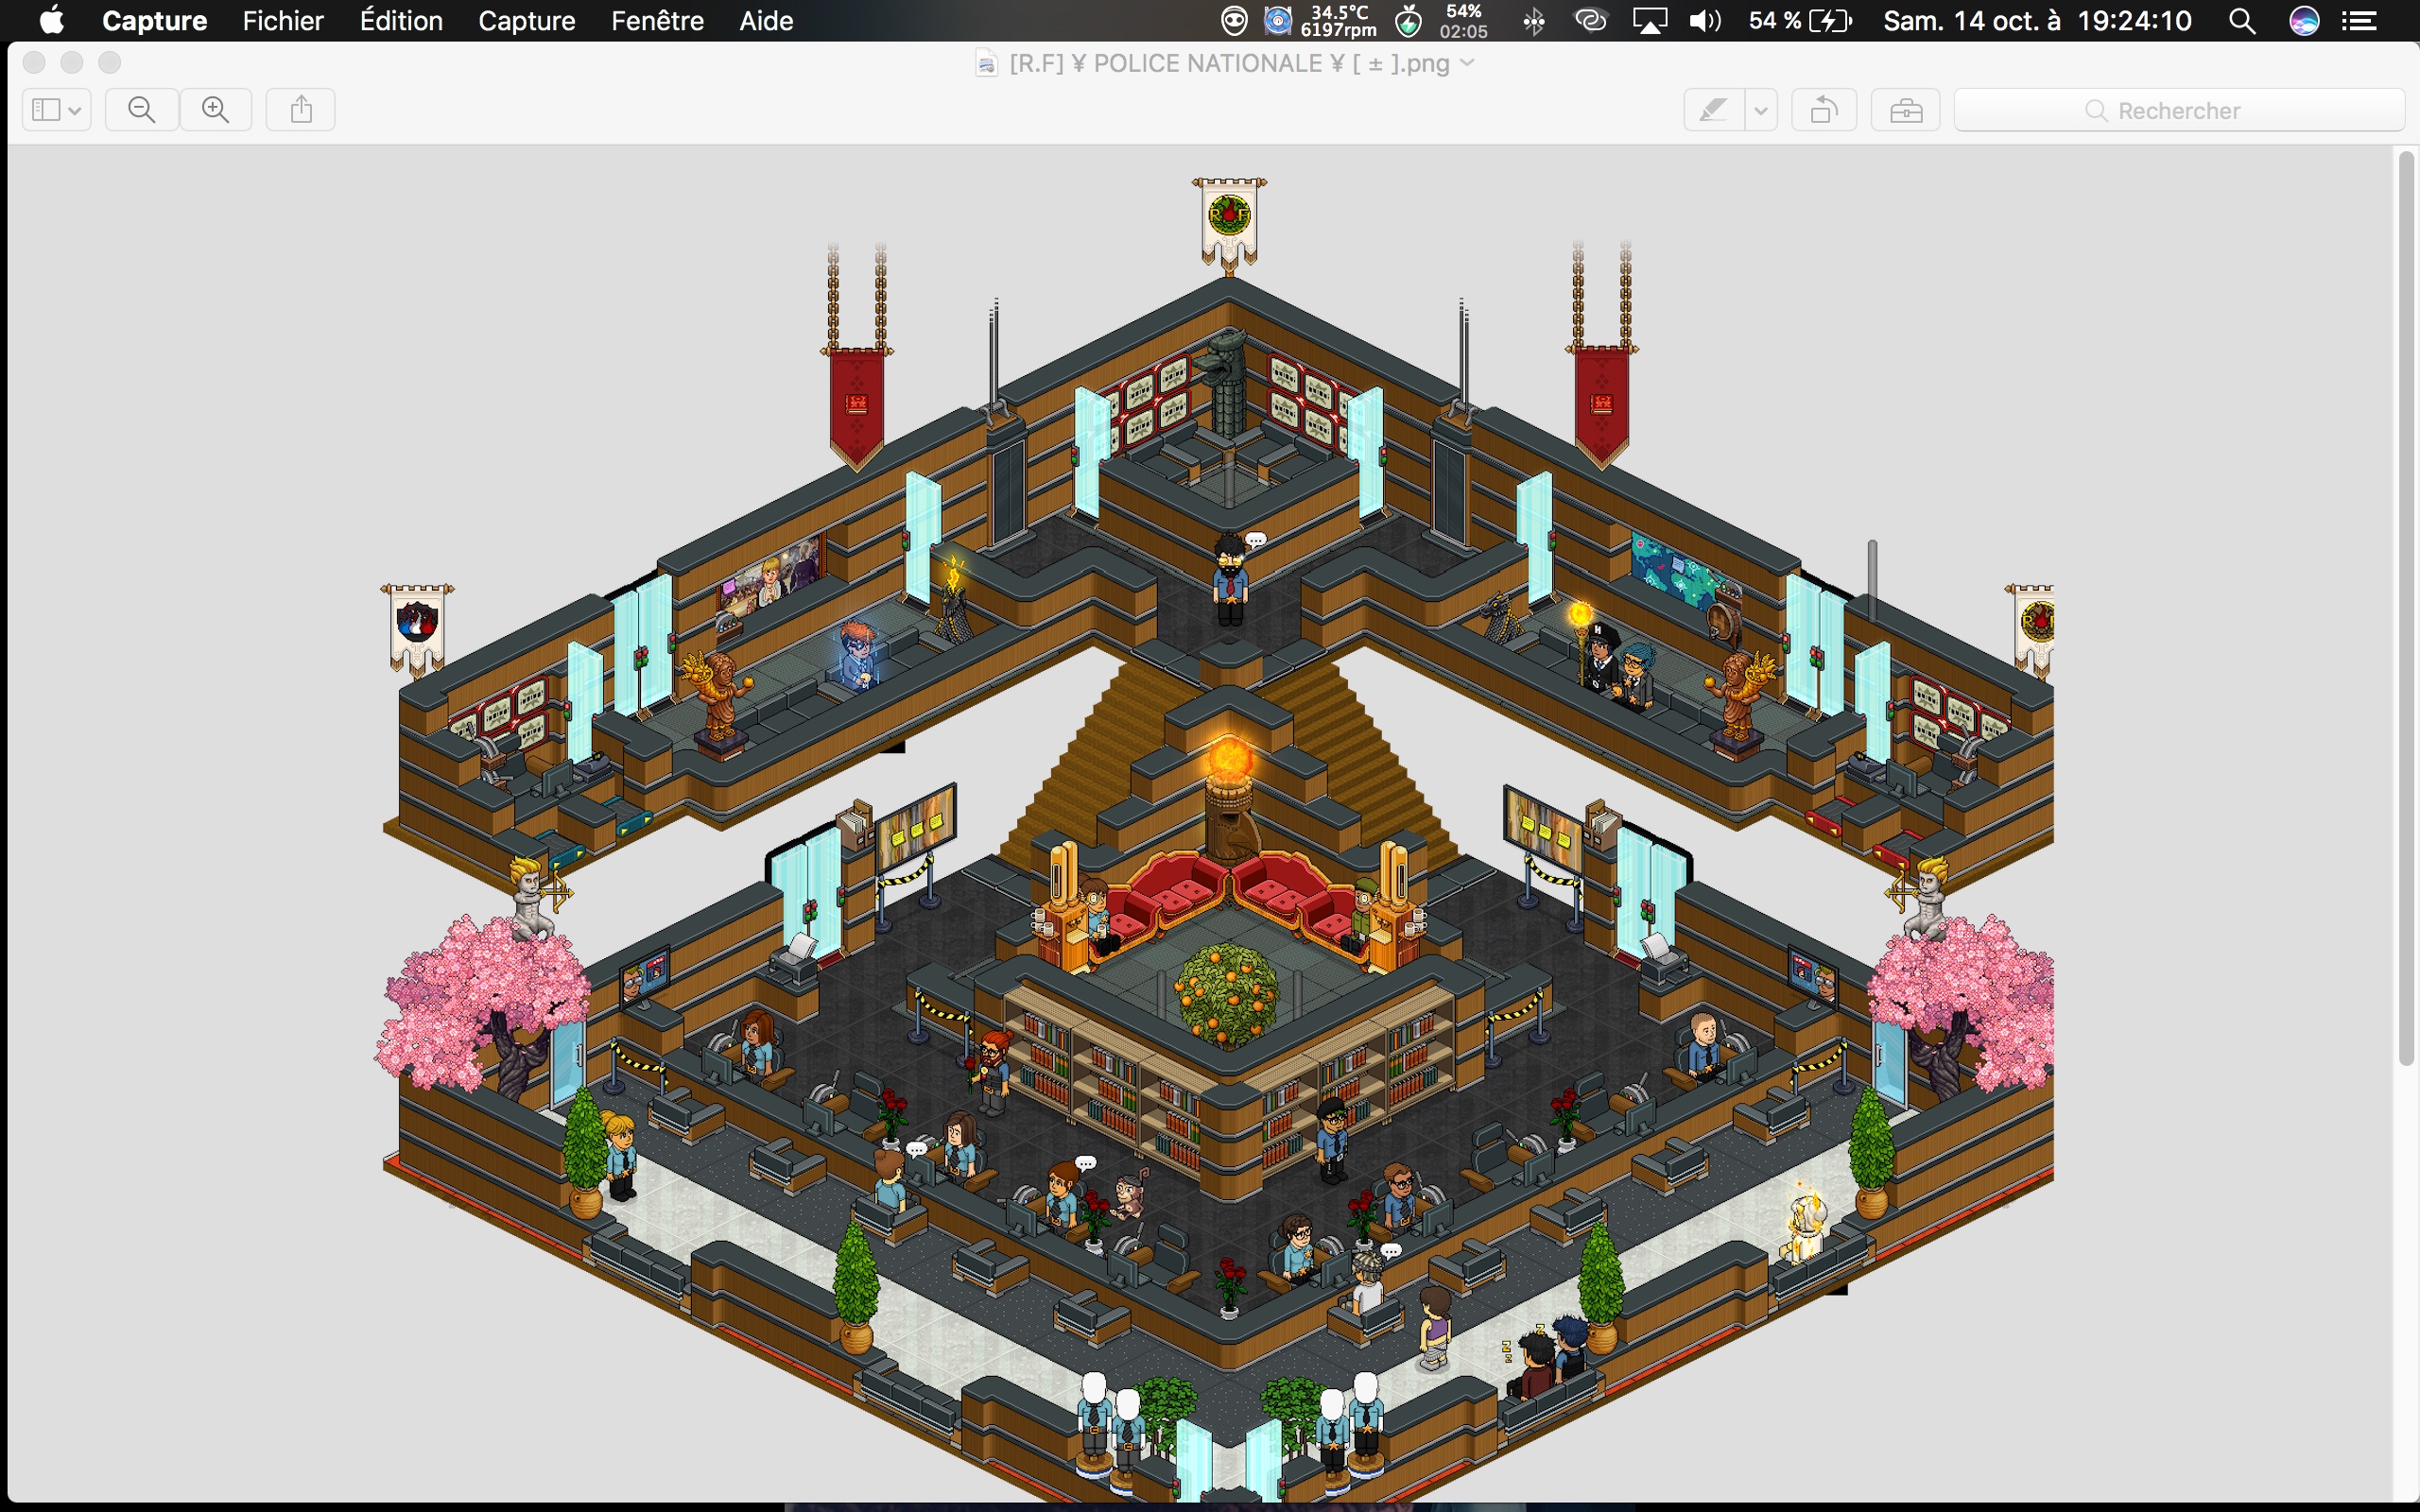Open the Fenêtre menu
Image resolution: width=2420 pixels, height=1512 pixels.
pyautogui.click(x=655, y=21)
